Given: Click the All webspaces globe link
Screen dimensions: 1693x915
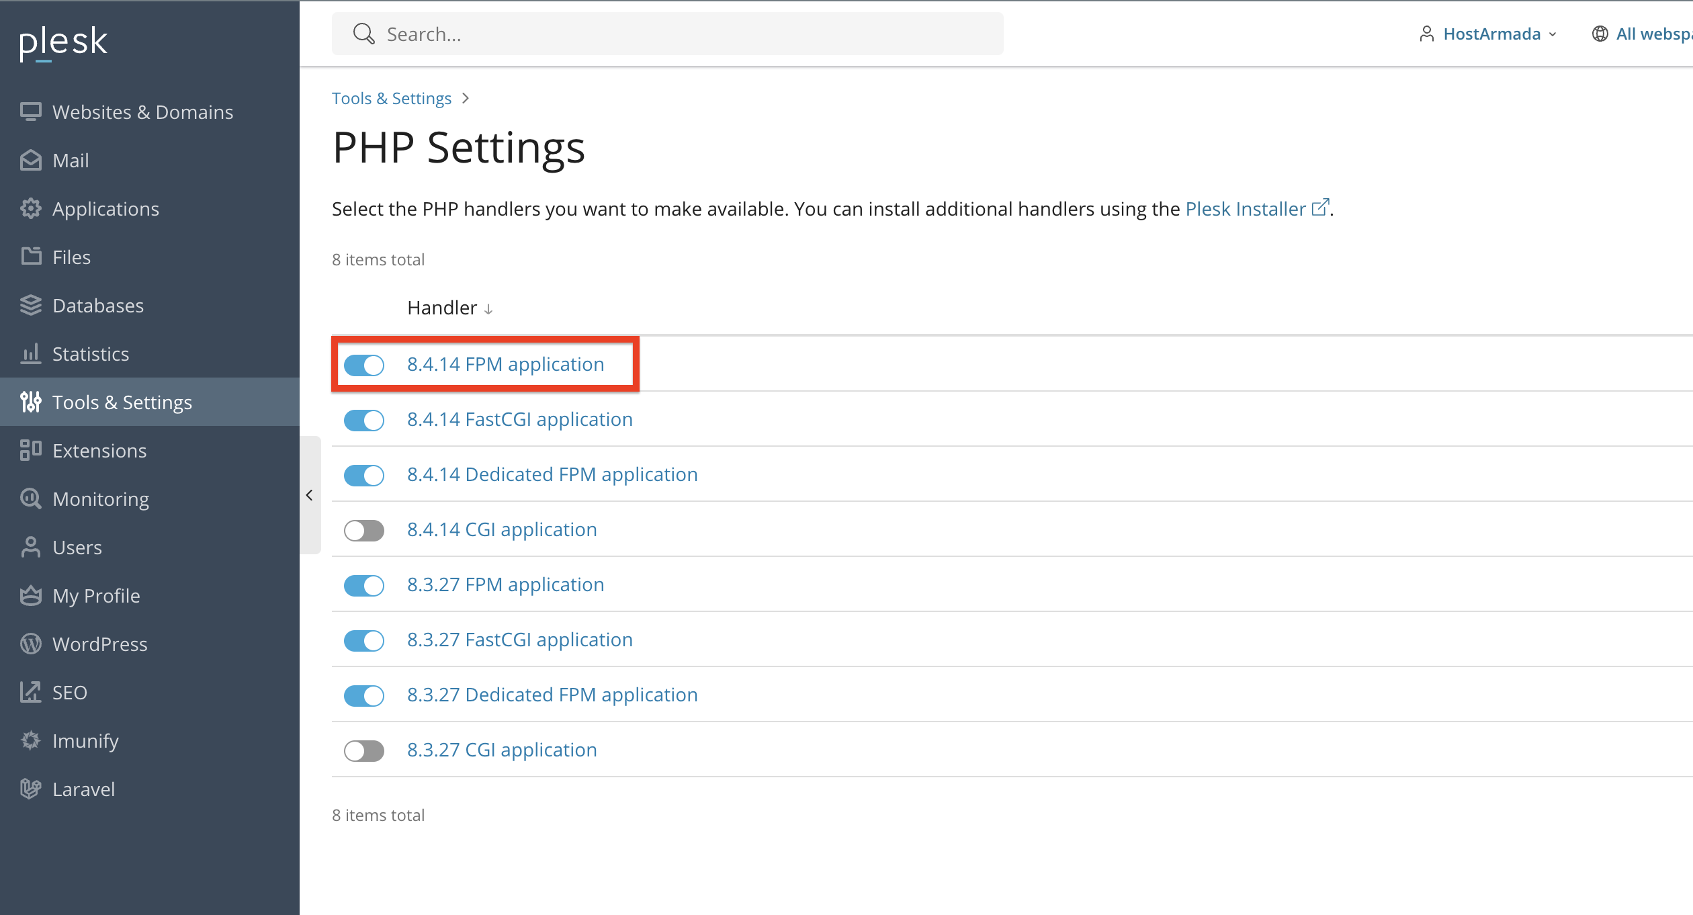Looking at the screenshot, I should pyautogui.click(x=1642, y=34).
